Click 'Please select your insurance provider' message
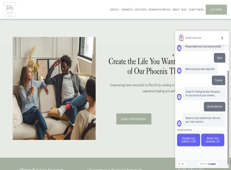231x170 pixels. tap(203, 47)
